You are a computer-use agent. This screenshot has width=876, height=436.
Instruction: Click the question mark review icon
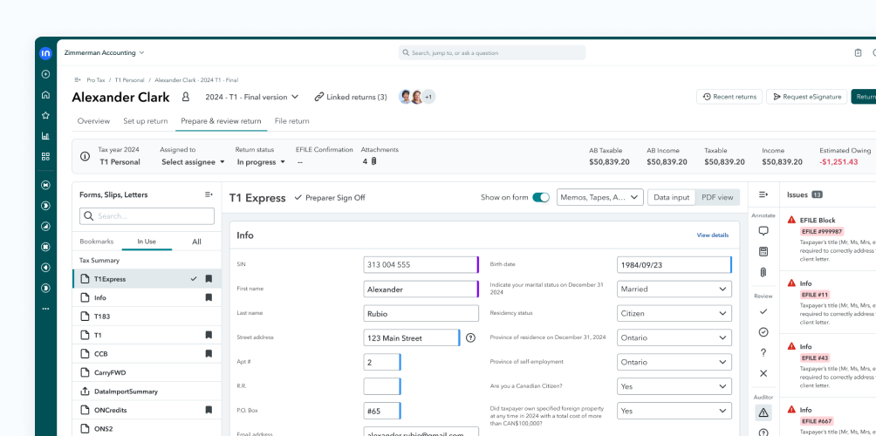click(x=763, y=353)
